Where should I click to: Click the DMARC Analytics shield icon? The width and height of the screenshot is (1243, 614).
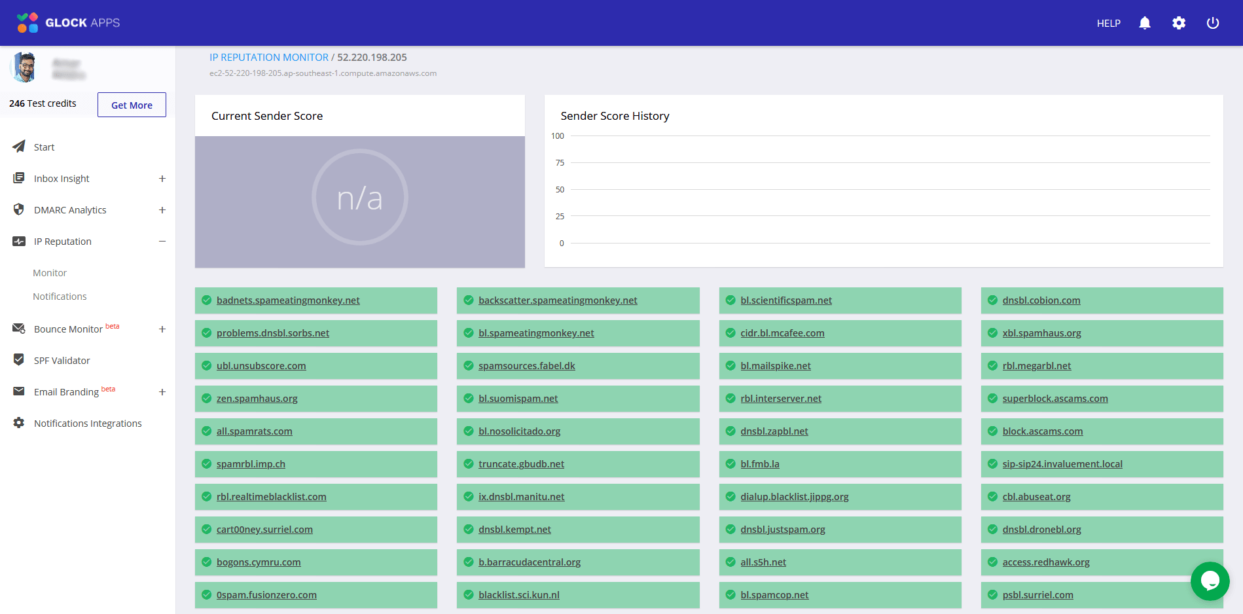[19, 209]
